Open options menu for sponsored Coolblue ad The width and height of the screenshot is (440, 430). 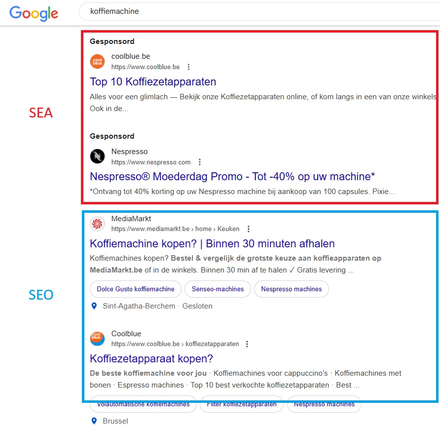click(188, 67)
